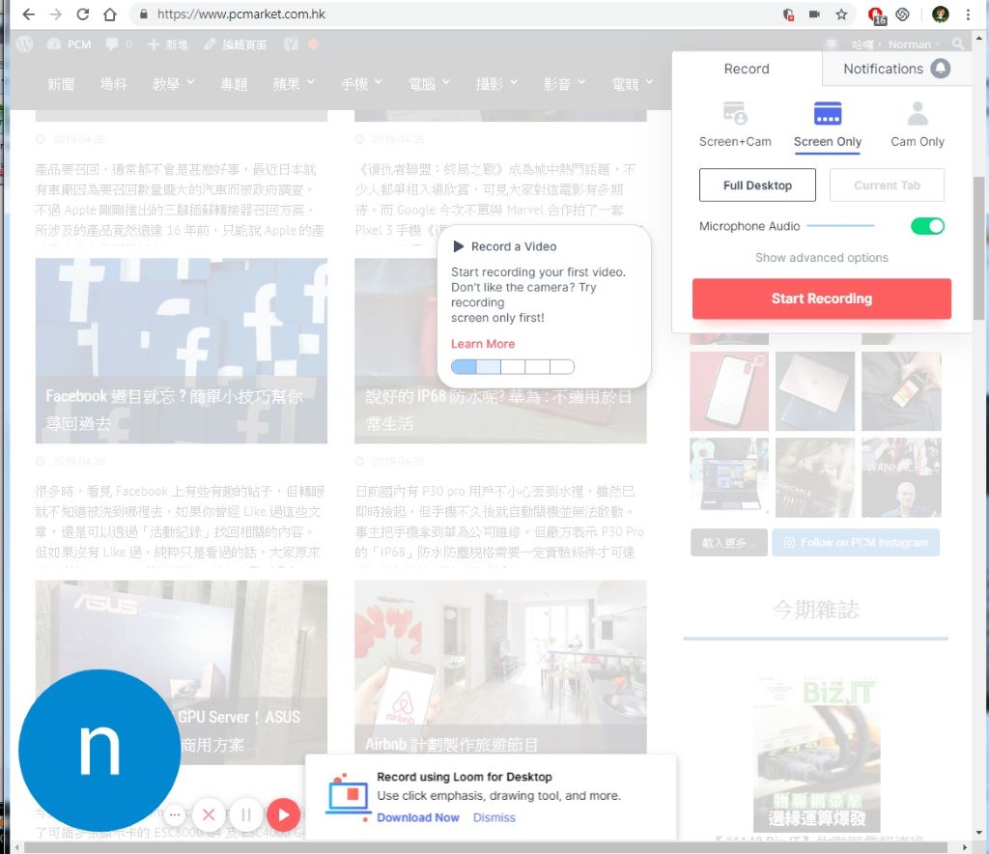
Task: Cancel the recording with the X button
Action: point(209,815)
